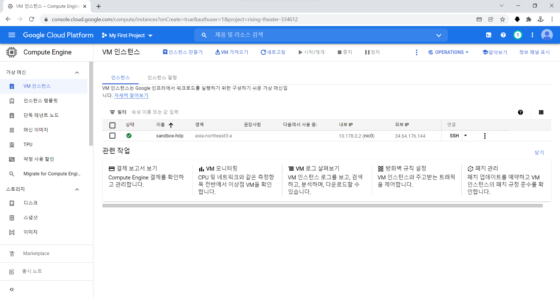Open the header settings three-dot menu
Image resolution: width=560 pixels, height=298 pixels.
coord(532,35)
